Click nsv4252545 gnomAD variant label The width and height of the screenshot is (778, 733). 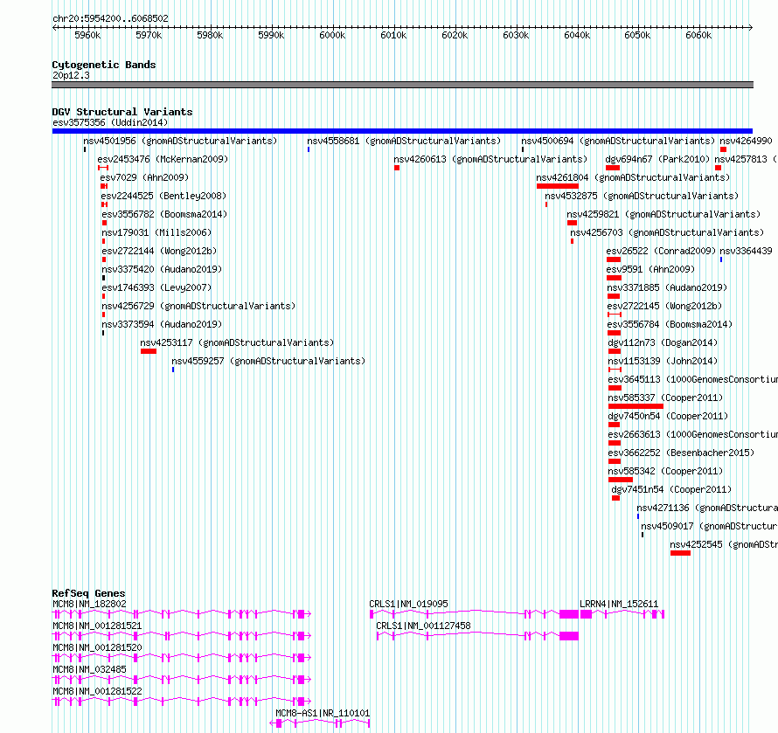[724, 544]
